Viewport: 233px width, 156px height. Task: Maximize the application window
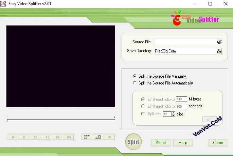coord(210,4)
